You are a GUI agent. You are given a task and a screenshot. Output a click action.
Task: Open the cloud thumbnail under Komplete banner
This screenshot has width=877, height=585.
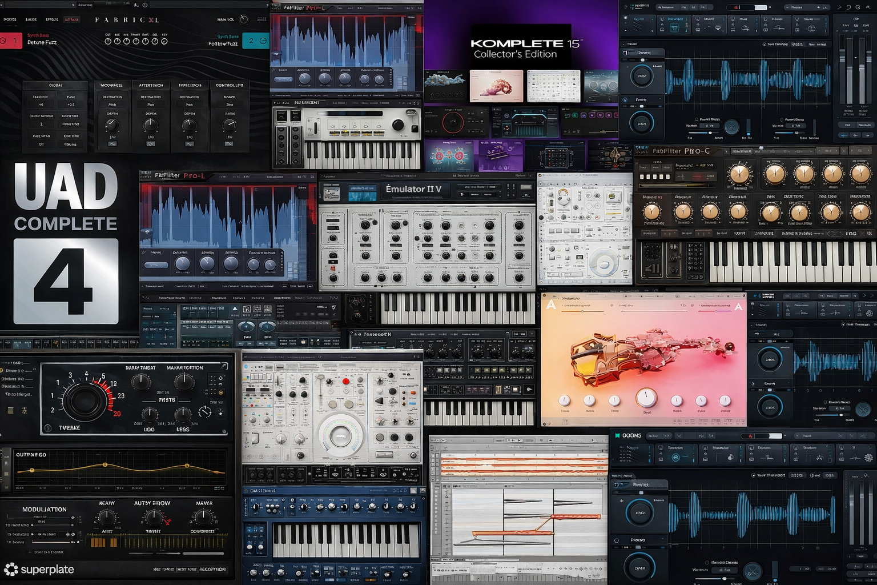click(x=445, y=86)
